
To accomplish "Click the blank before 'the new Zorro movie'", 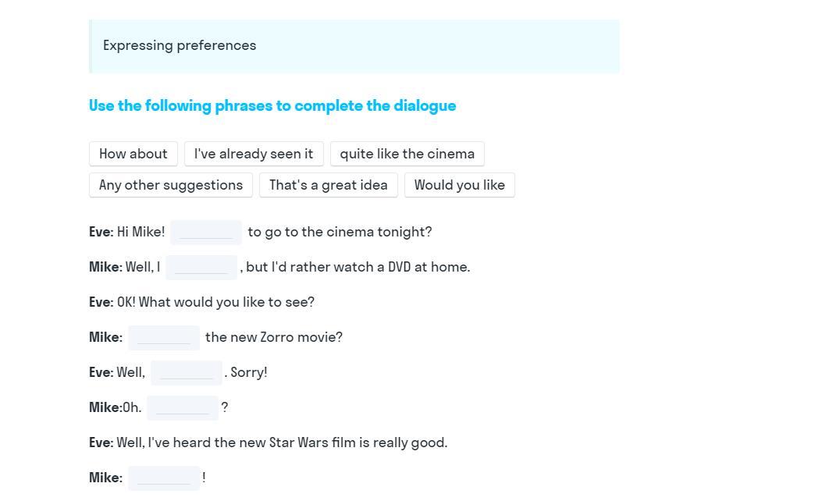I will click(x=164, y=338).
